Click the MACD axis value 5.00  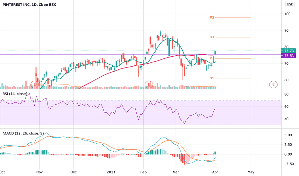[x=288, y=135]
